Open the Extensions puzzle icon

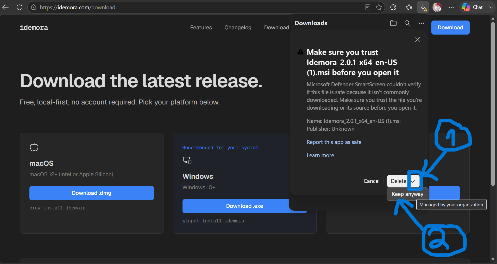[393, 7]
